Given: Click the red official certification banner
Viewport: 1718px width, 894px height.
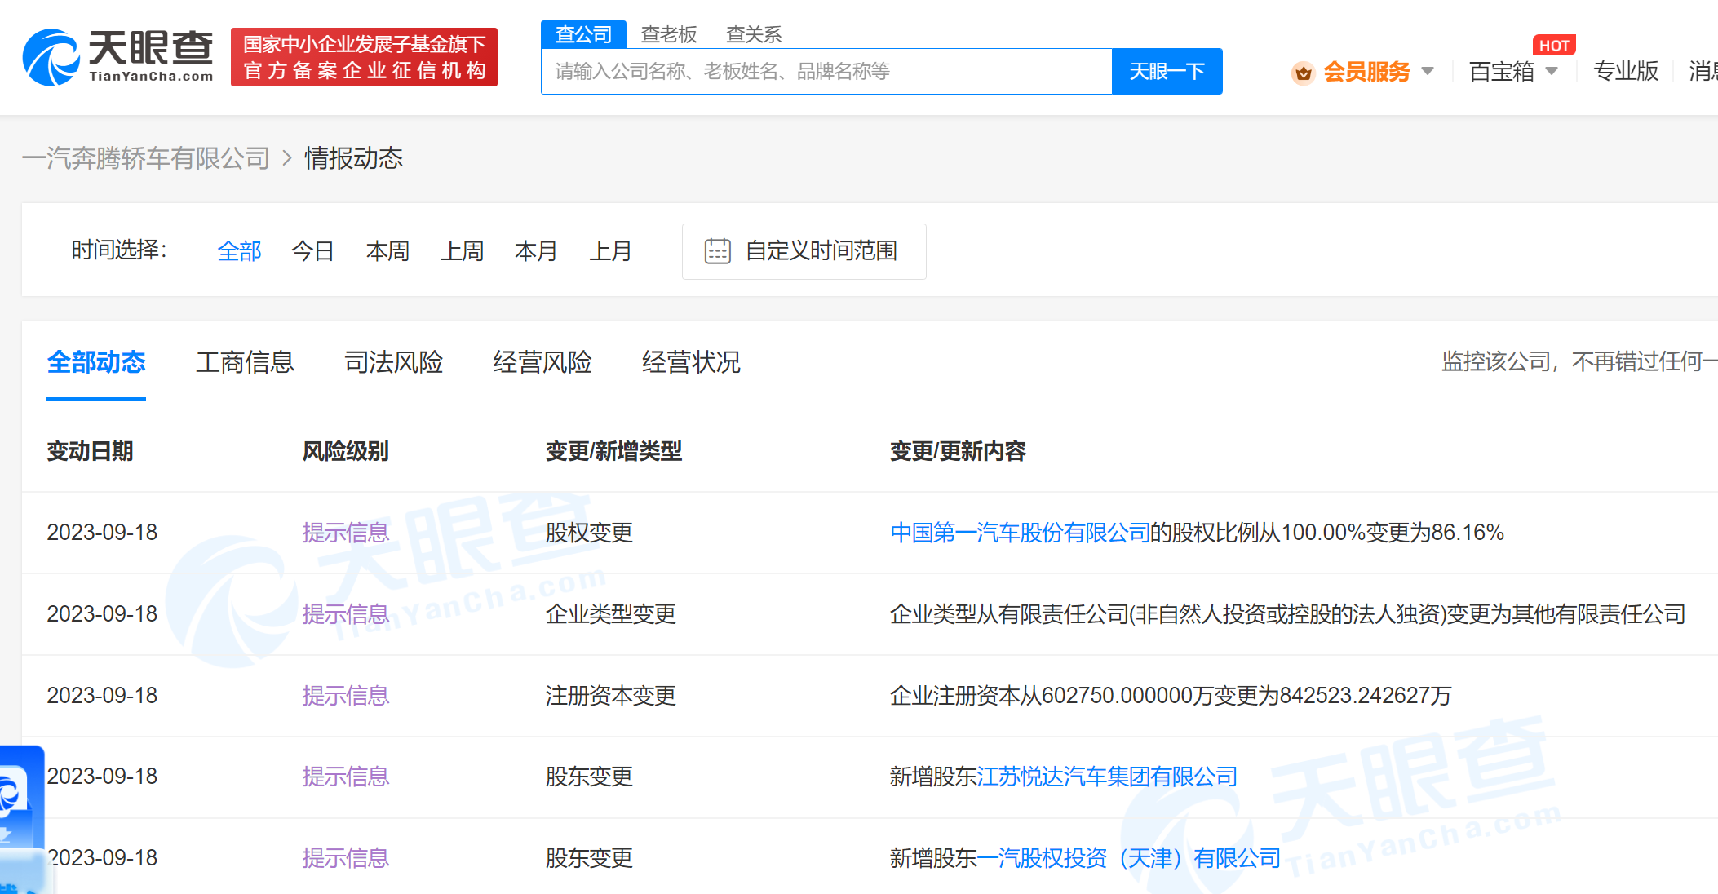Looking at the screenshot, I should pyautogui.click(x=364, y=57).
